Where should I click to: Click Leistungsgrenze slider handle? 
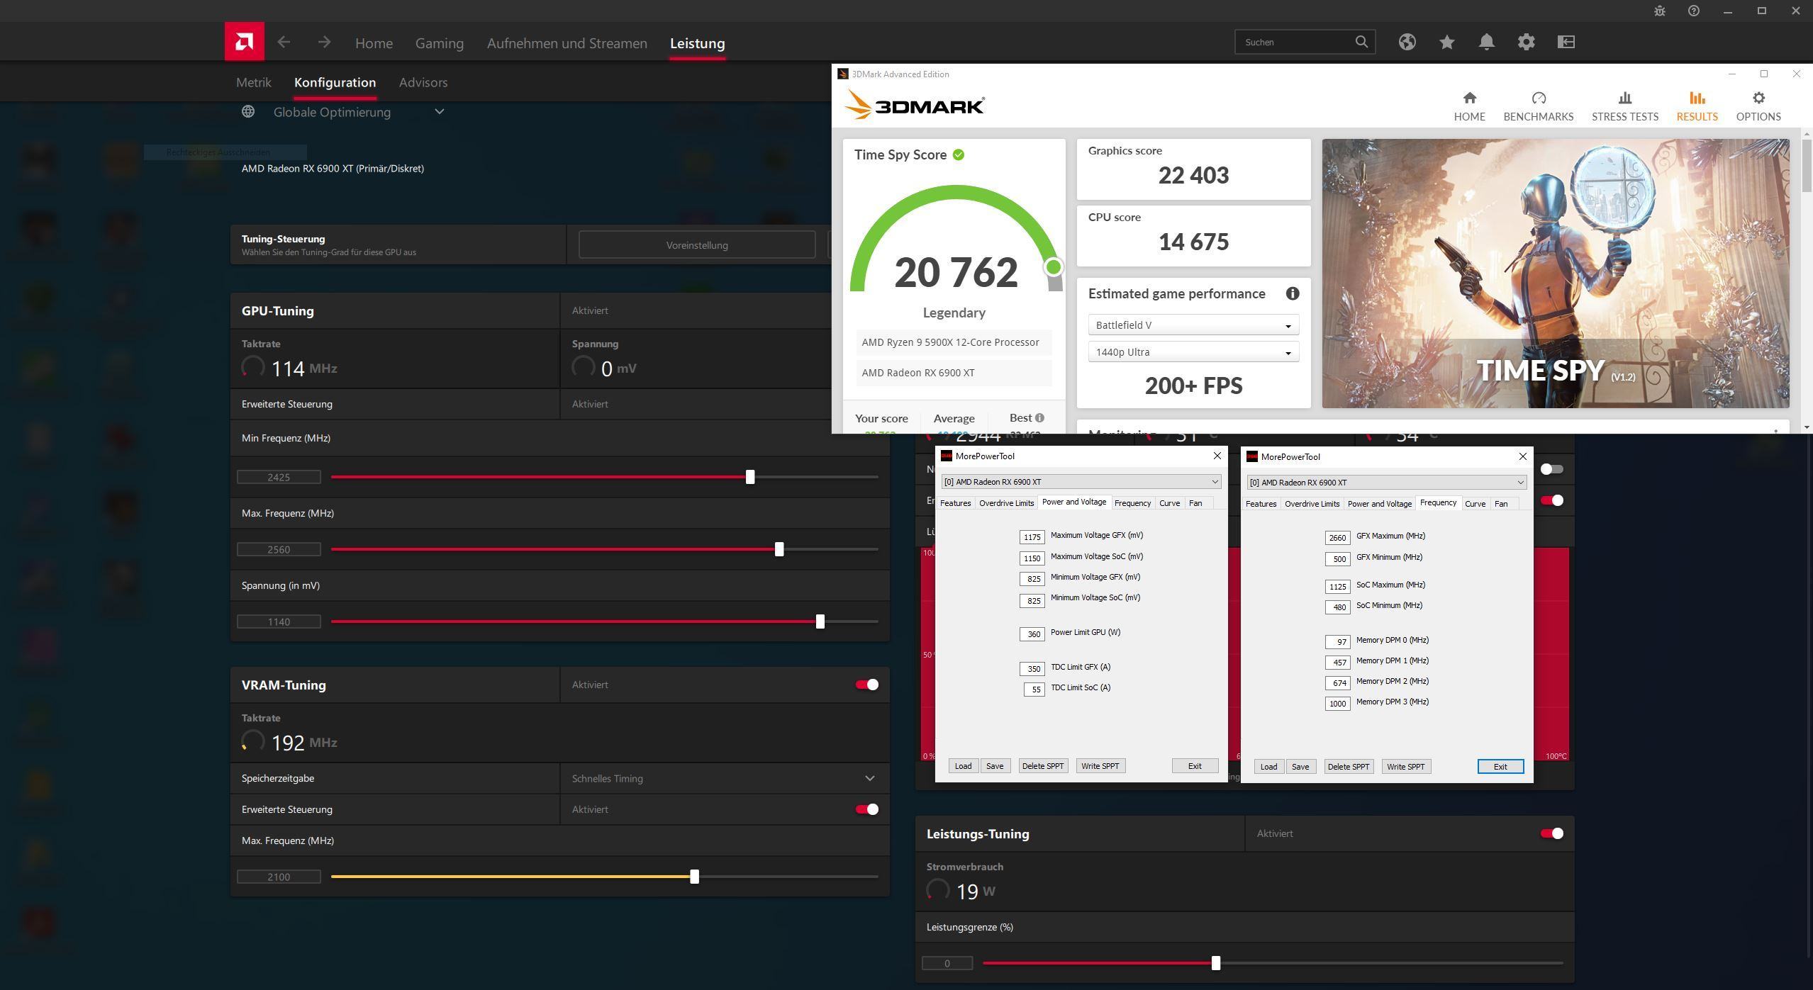1216,963
